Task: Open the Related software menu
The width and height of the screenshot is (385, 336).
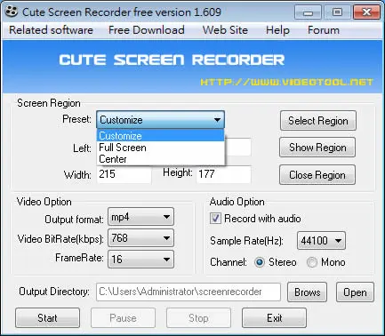Action: click(x=51, y=30)
